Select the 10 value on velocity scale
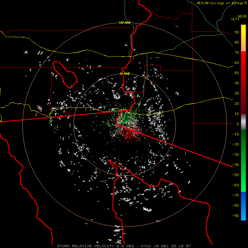This screenshot has height=248, width=248. point(237,114)
